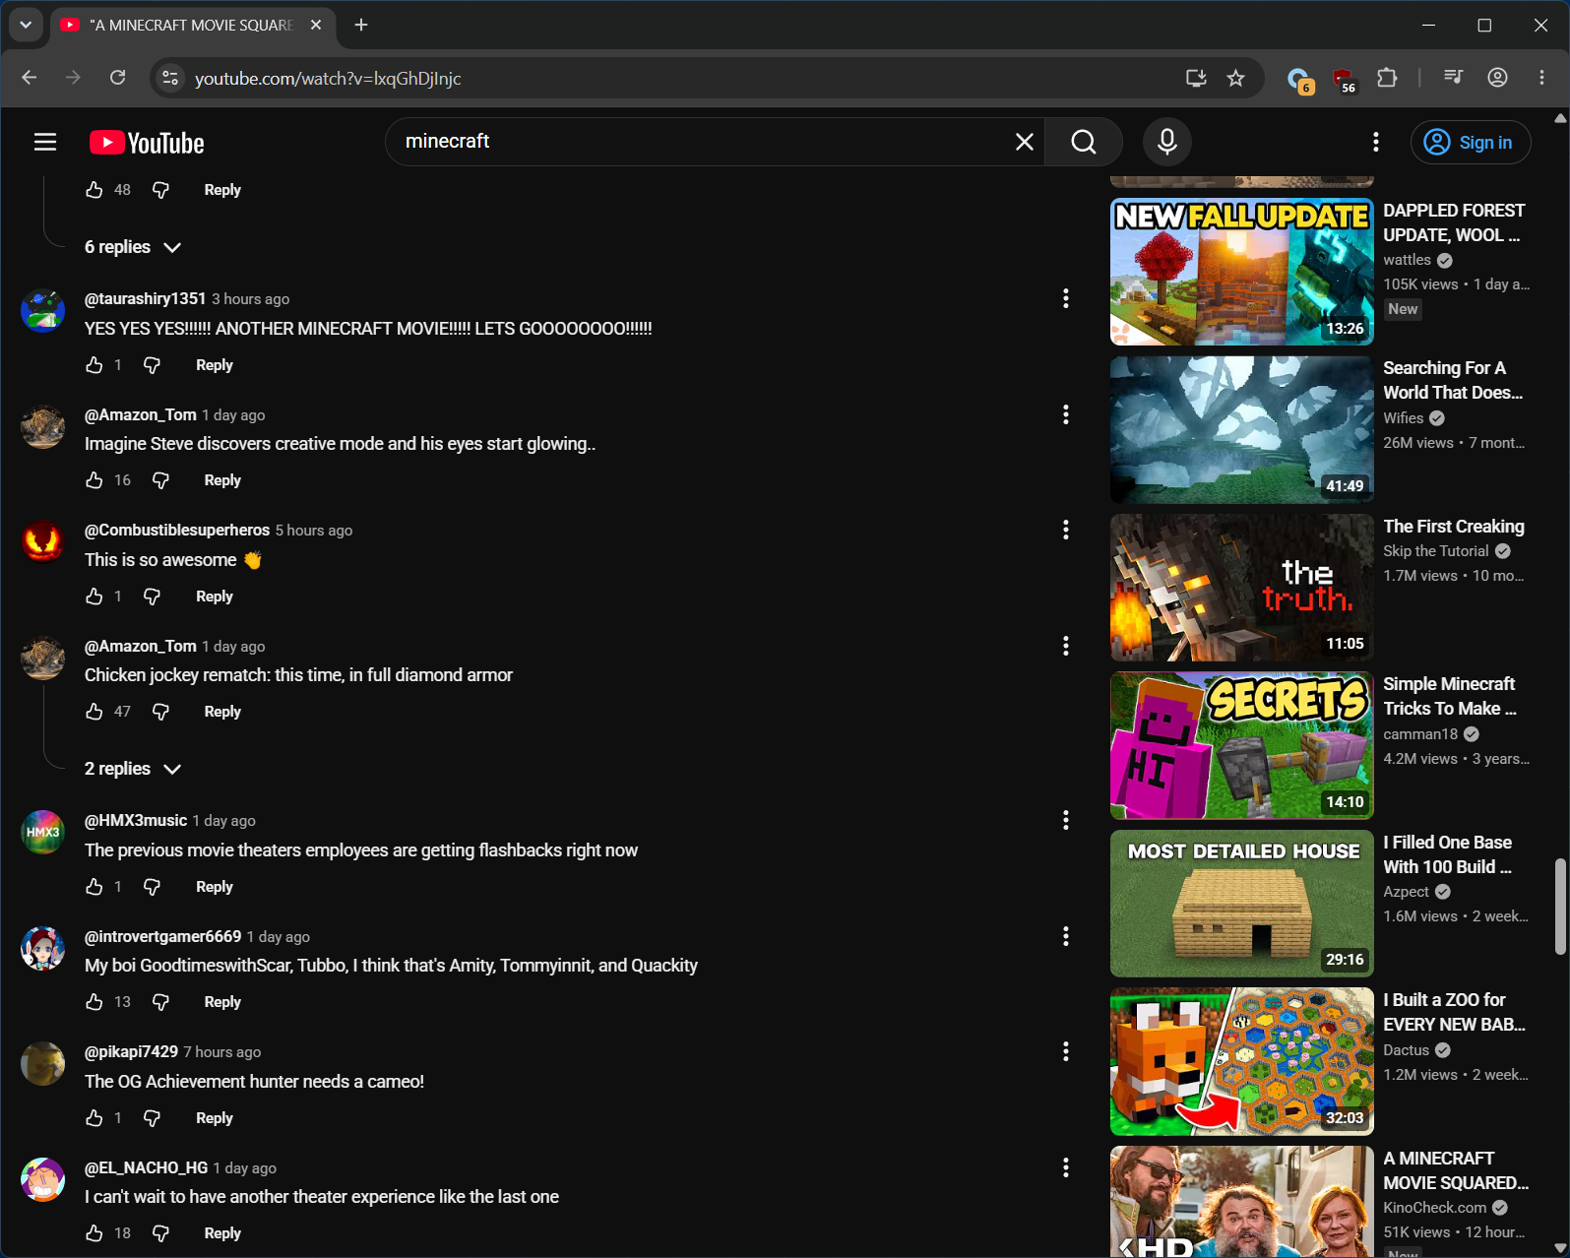Like the @HMX3music comment

pyautogui.click(x=94, y=887)
